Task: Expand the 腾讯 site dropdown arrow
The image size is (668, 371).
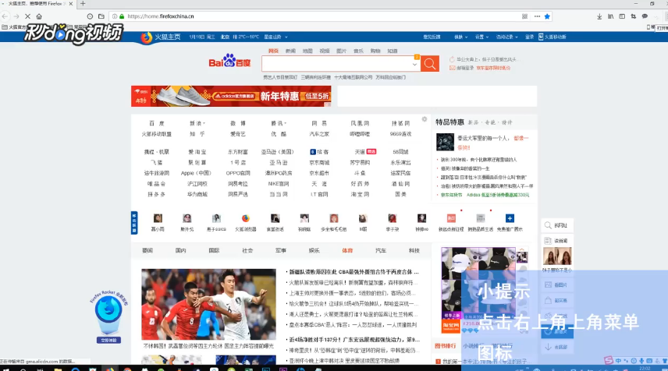Action: coord(286,123)
